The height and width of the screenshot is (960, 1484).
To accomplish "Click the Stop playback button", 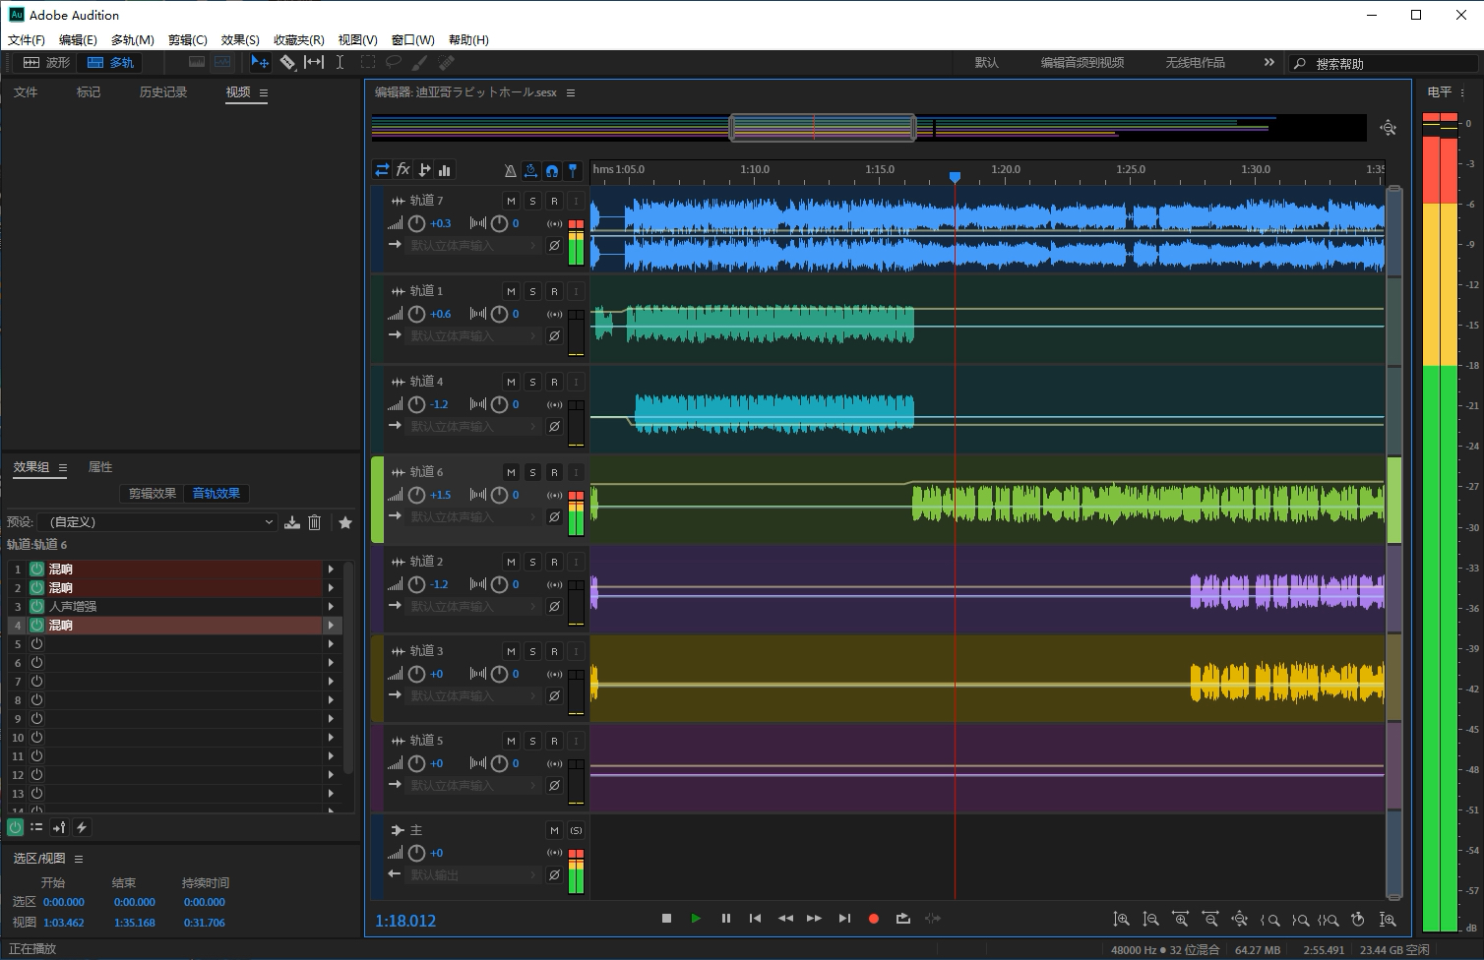I will [x=666, y=919].
